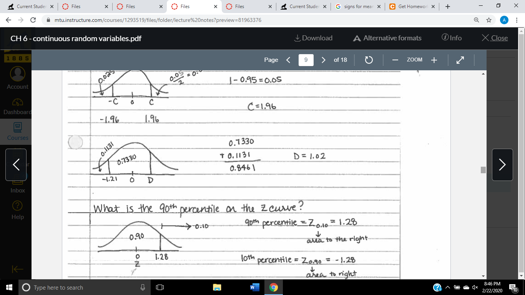
Task: Switch to 'signs for mean' Google tab
Action: click(x=357, y=7)
